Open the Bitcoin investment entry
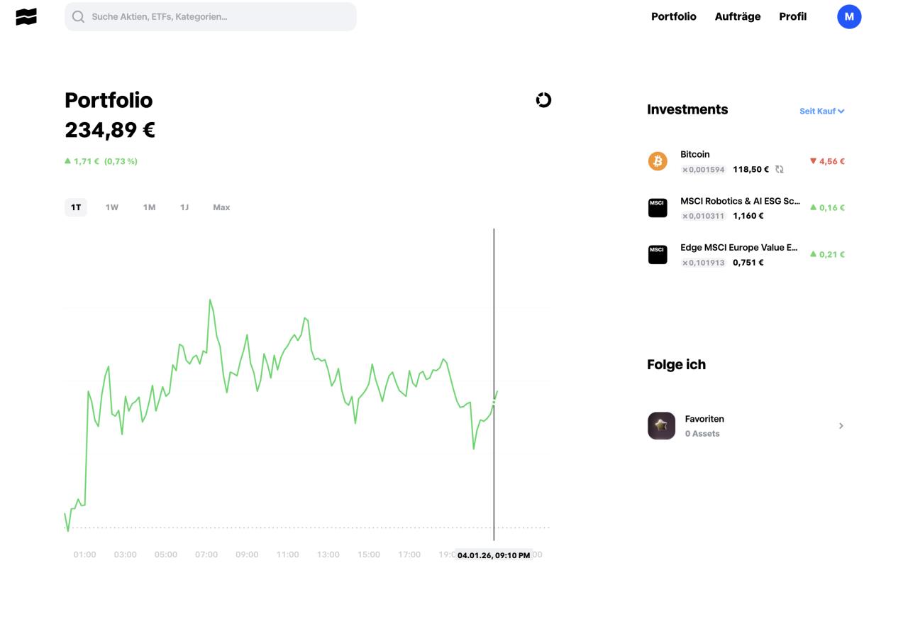The height and width of the screenshot is (622, 908). pos(695,154)
